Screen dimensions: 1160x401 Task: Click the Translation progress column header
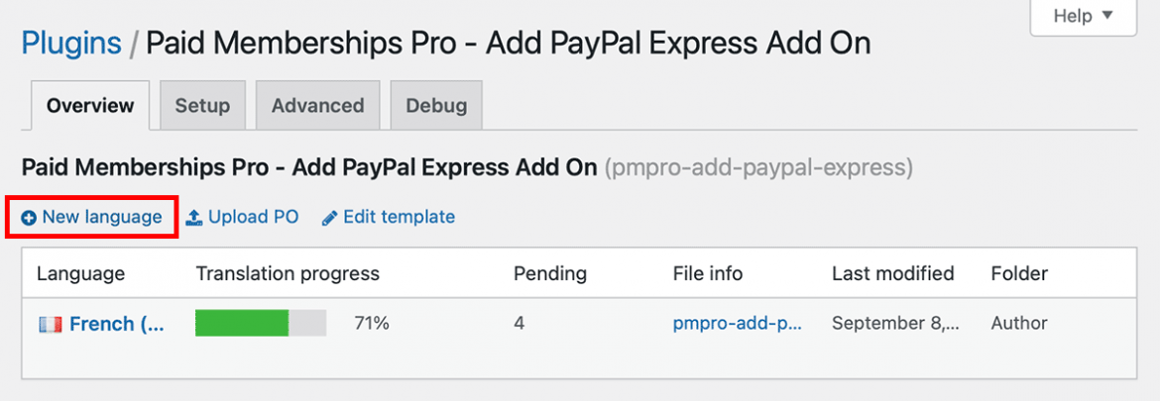tap(288, 273)
